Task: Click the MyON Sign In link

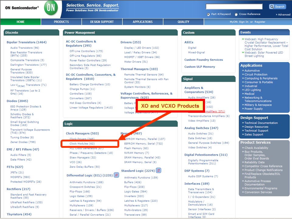Action: [244, 22]
